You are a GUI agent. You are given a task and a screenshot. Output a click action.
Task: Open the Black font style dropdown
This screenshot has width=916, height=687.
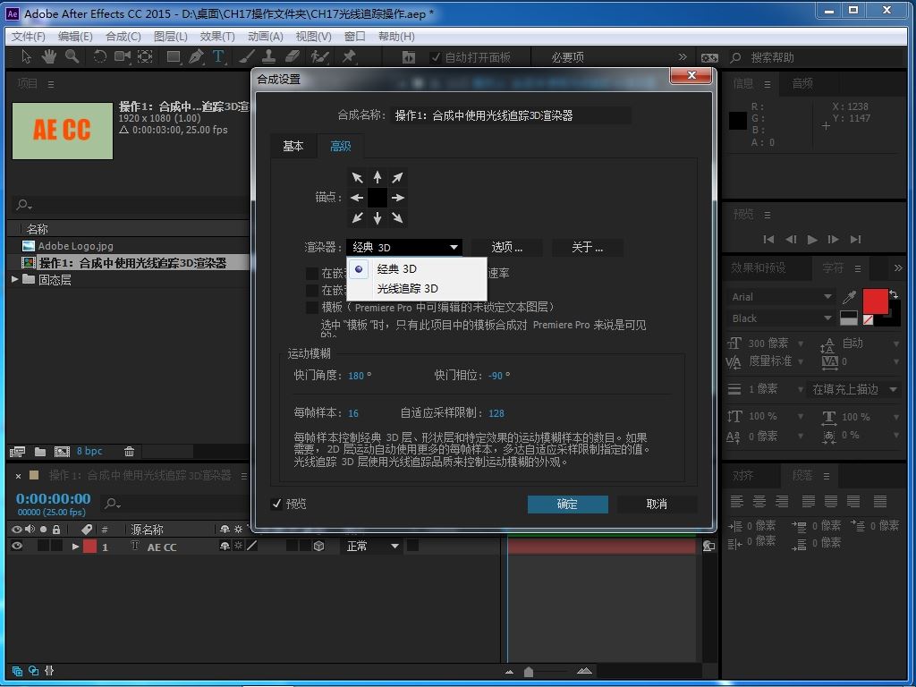(x=782, y=318)
